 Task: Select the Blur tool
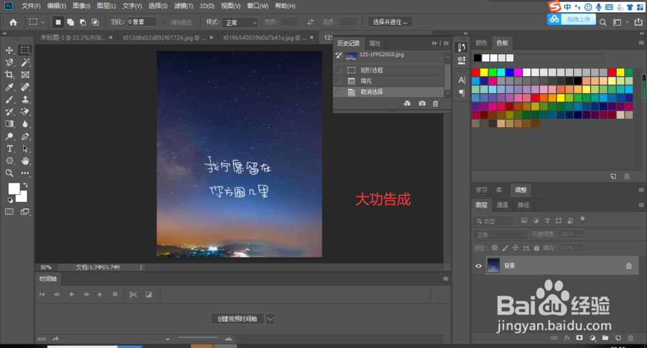coord(25,124)
